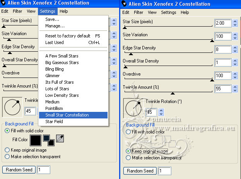Open Filter menu in right window
The width and height of the screenshot is (241, 179).
click(x=138, y=12)
